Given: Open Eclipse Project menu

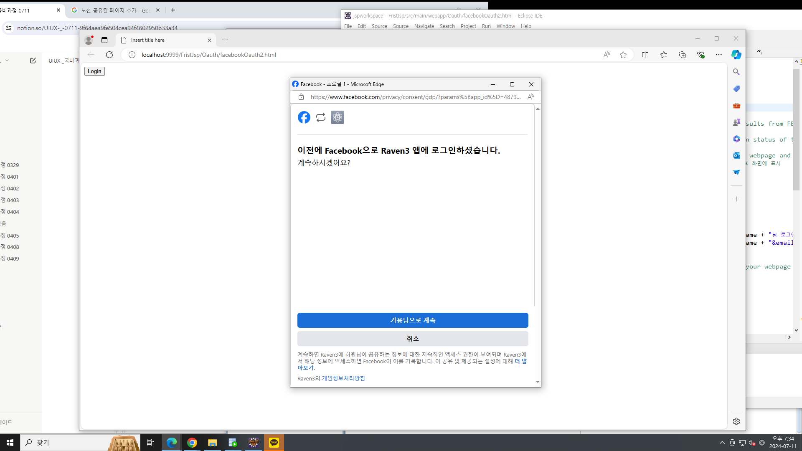Looking at the screenshot, I should coord(468,26).
